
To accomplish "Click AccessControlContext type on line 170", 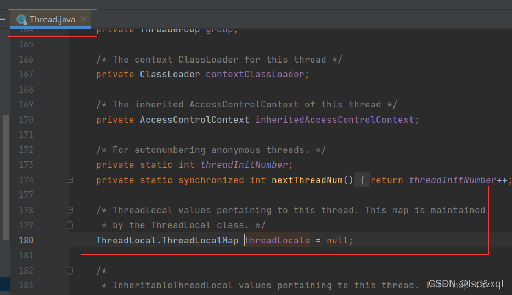I will coord(195,120).
